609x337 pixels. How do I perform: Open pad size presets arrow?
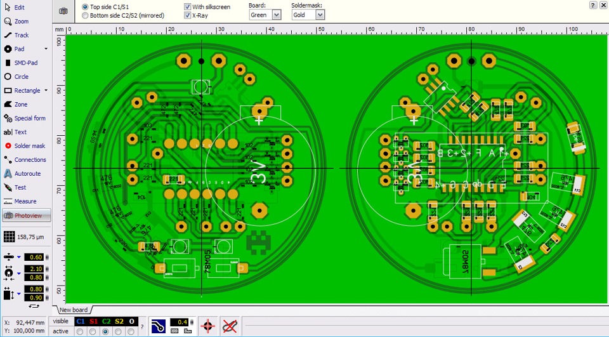click(18, 274)
